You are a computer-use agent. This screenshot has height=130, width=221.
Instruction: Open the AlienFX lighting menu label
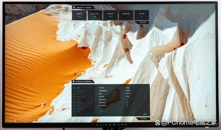[x=81, y=97]
